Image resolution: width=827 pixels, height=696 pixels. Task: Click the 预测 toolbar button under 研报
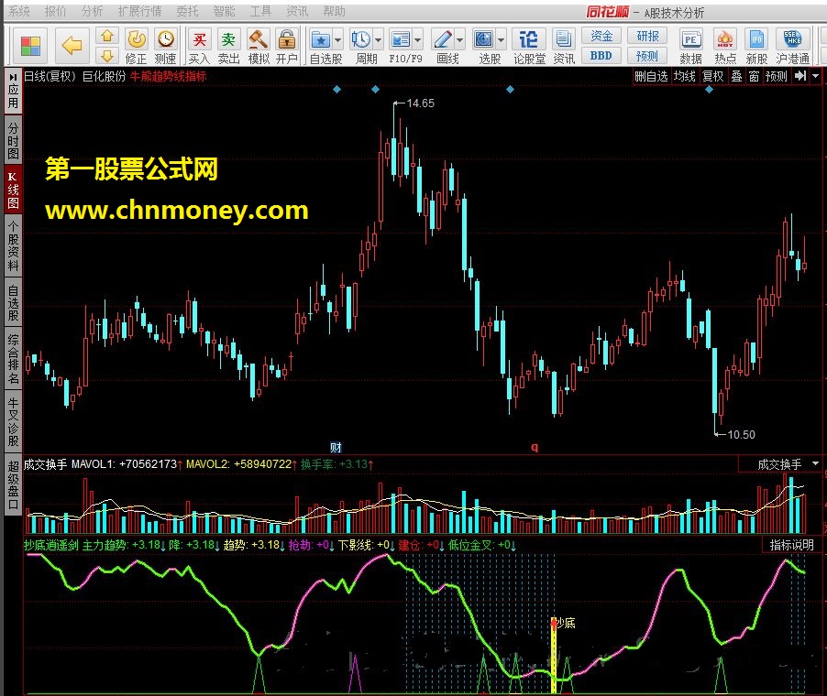click(x=647, y=55)
